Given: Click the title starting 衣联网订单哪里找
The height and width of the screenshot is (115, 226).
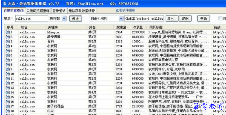Looking at the screenshot, I should coord(178,92).
